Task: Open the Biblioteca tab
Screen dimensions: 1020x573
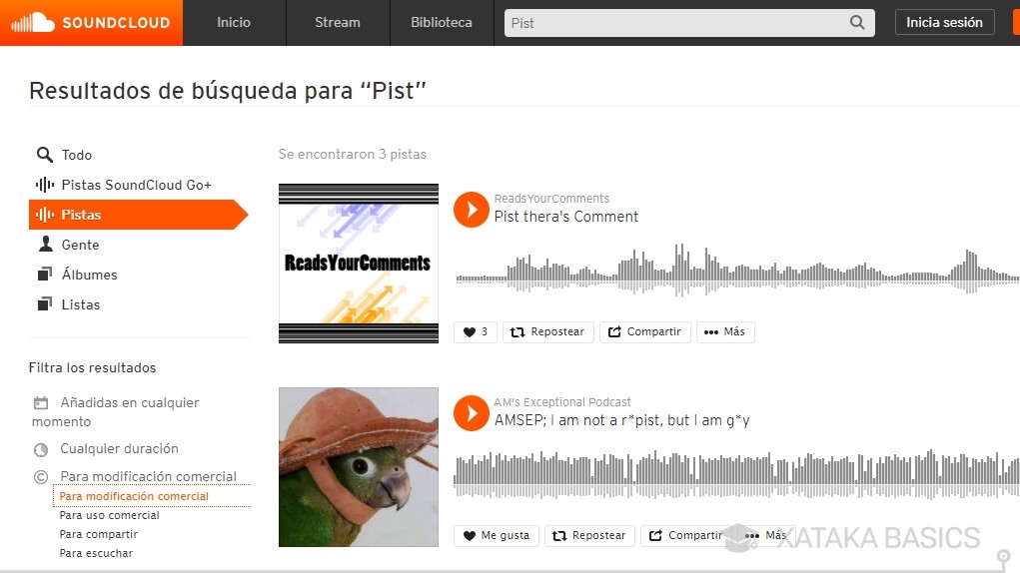Action: [x=442, y=23]
